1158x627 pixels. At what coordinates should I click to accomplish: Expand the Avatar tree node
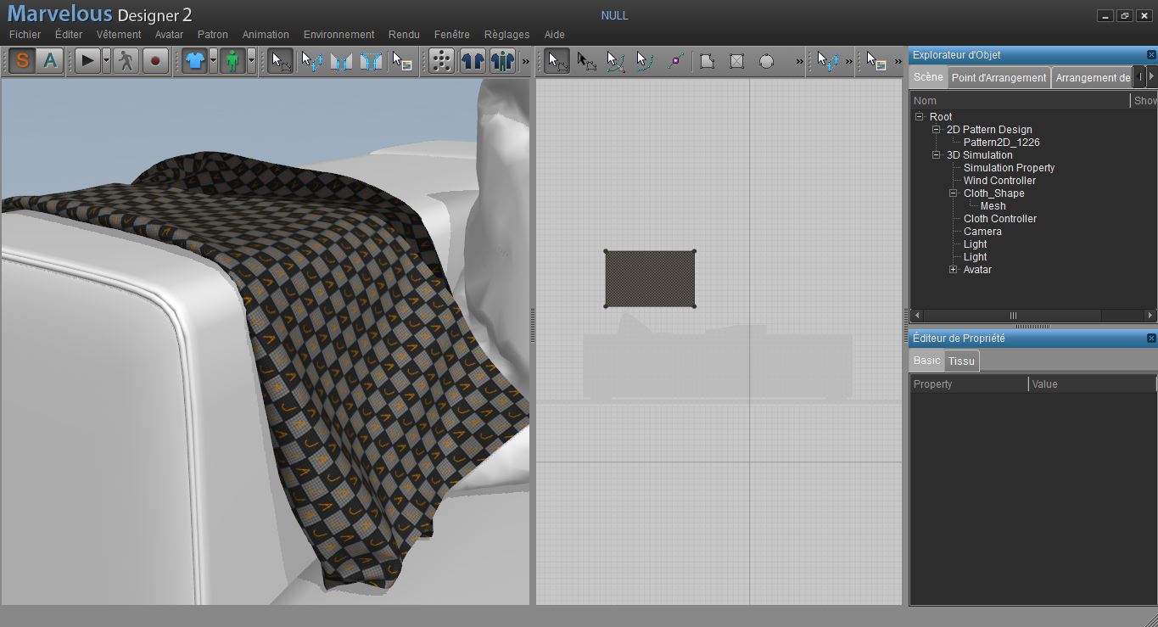coord(954,270)
